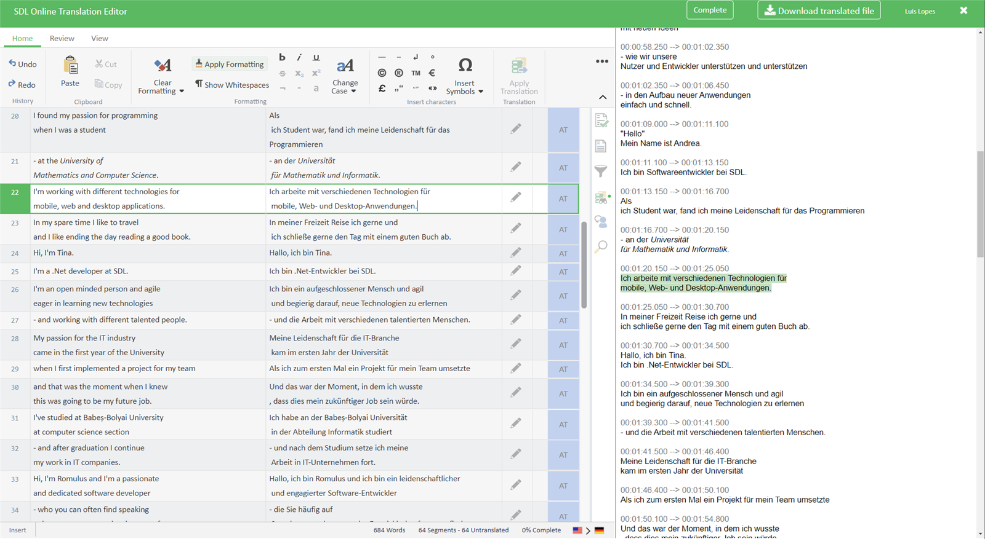Screen dimensions: 985x539
Task: Click the Undo button in History
Action: (x=23, y=64)
